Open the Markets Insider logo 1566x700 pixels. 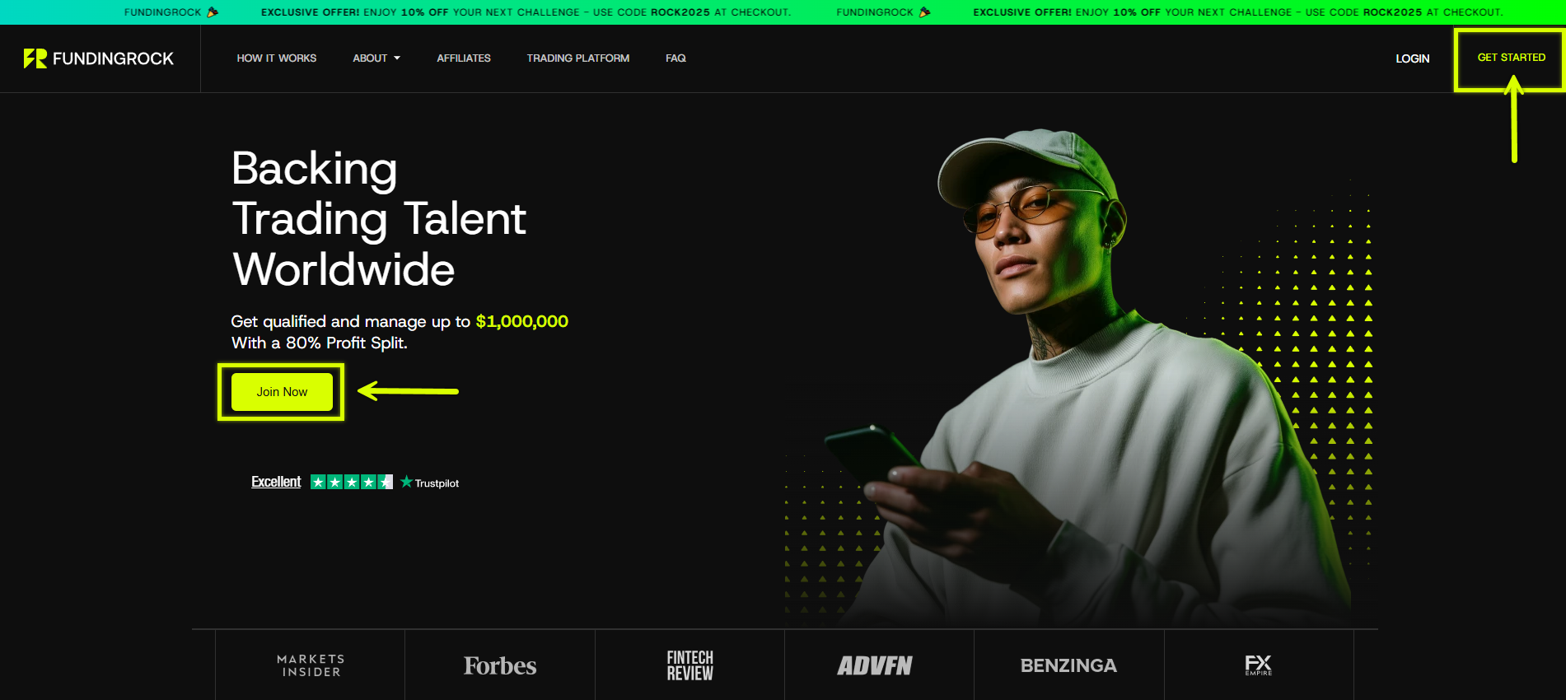[311, 665]
